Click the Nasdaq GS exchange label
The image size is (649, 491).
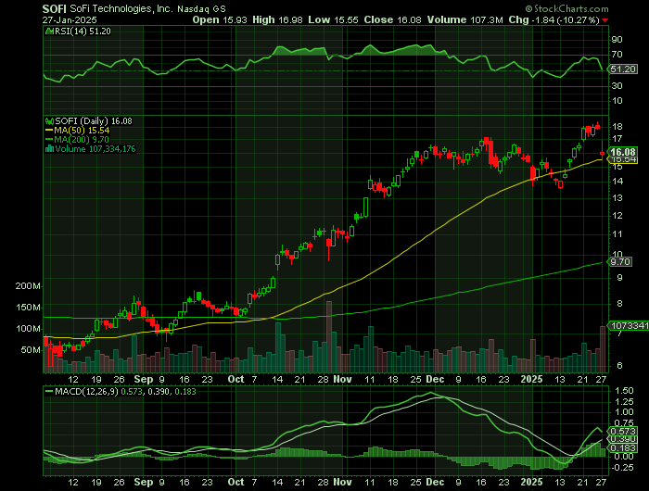pos(201,9)
